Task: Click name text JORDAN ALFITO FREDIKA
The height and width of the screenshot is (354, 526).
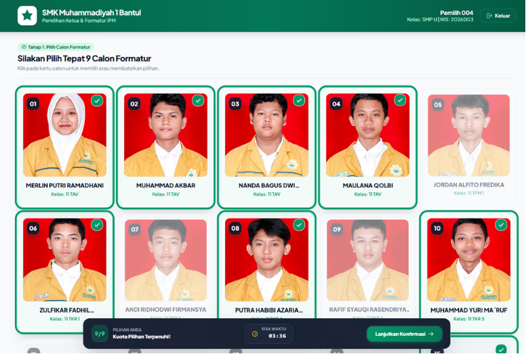Action: pos(468,185)
